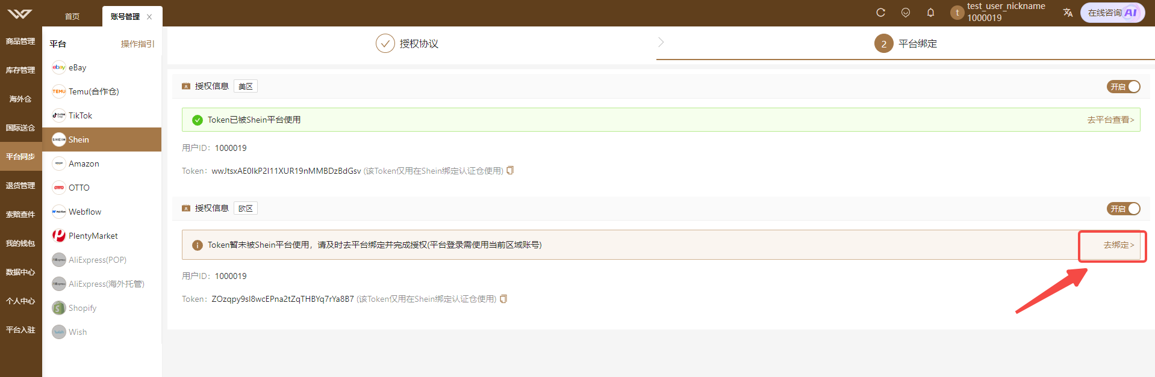Go to the 平台绑定 step
Viewport: 1155px width, 377px height.
(906, 43)
